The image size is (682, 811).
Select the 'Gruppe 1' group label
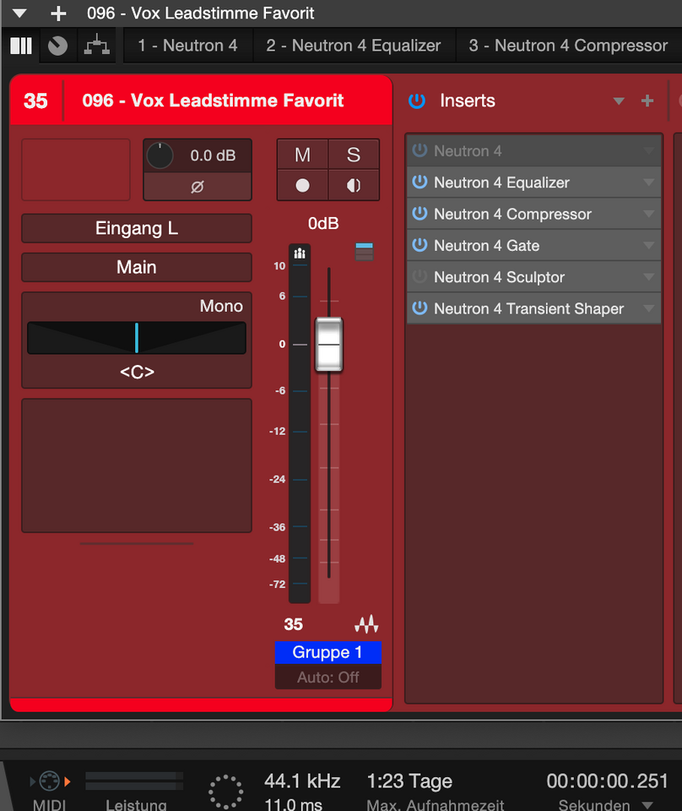click(x=328, y=652)
